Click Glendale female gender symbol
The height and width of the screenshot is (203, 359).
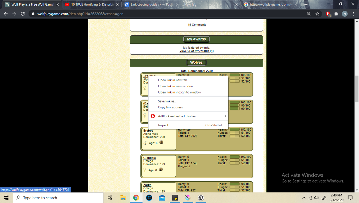145,170
